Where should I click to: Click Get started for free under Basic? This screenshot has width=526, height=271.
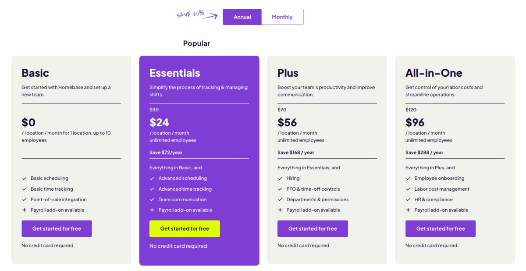point(57,228)
